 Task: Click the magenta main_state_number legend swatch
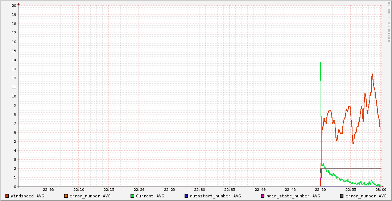(263, 196)
